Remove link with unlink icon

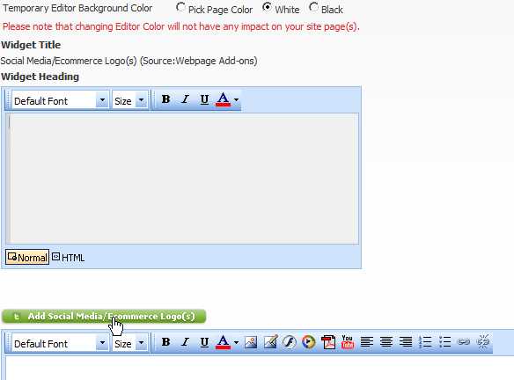pos(483,341)
